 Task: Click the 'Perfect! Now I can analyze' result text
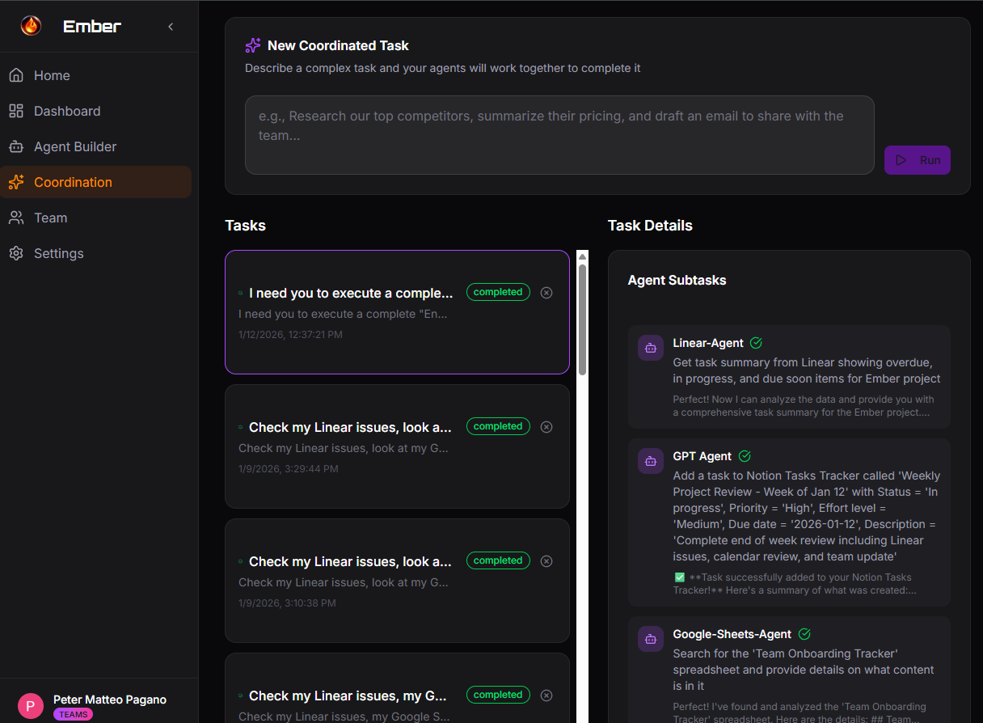pos(804,406)
